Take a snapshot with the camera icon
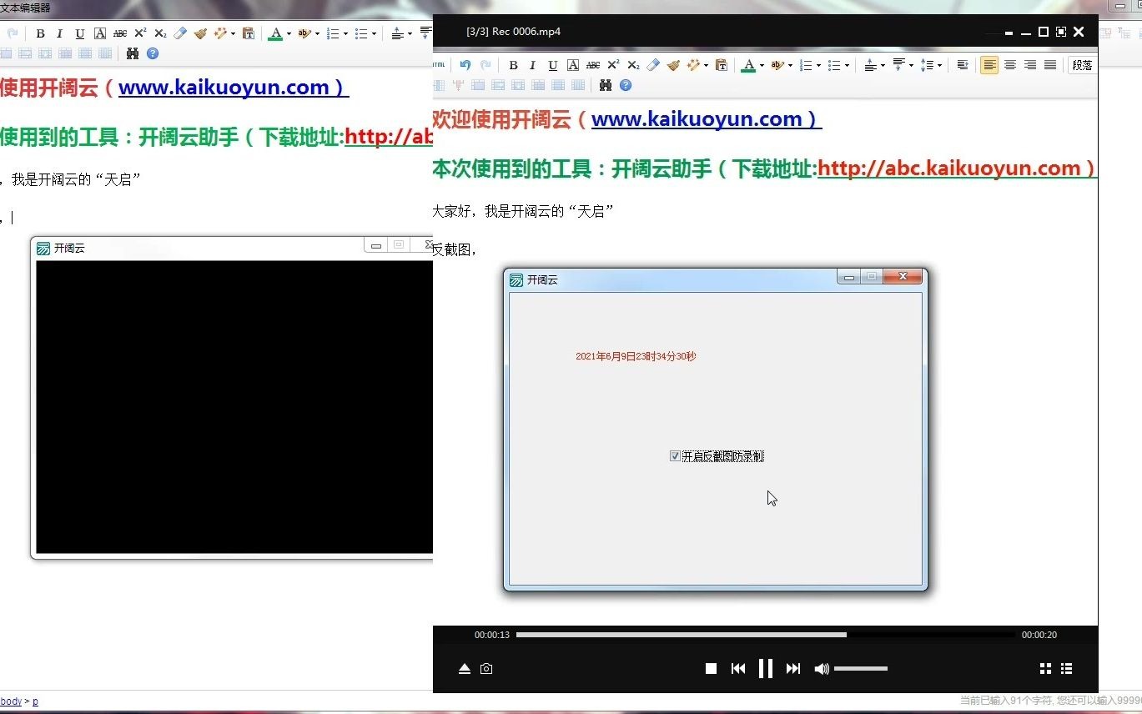Viewport: 1142px width, 714px height. [x=486, y=668]
